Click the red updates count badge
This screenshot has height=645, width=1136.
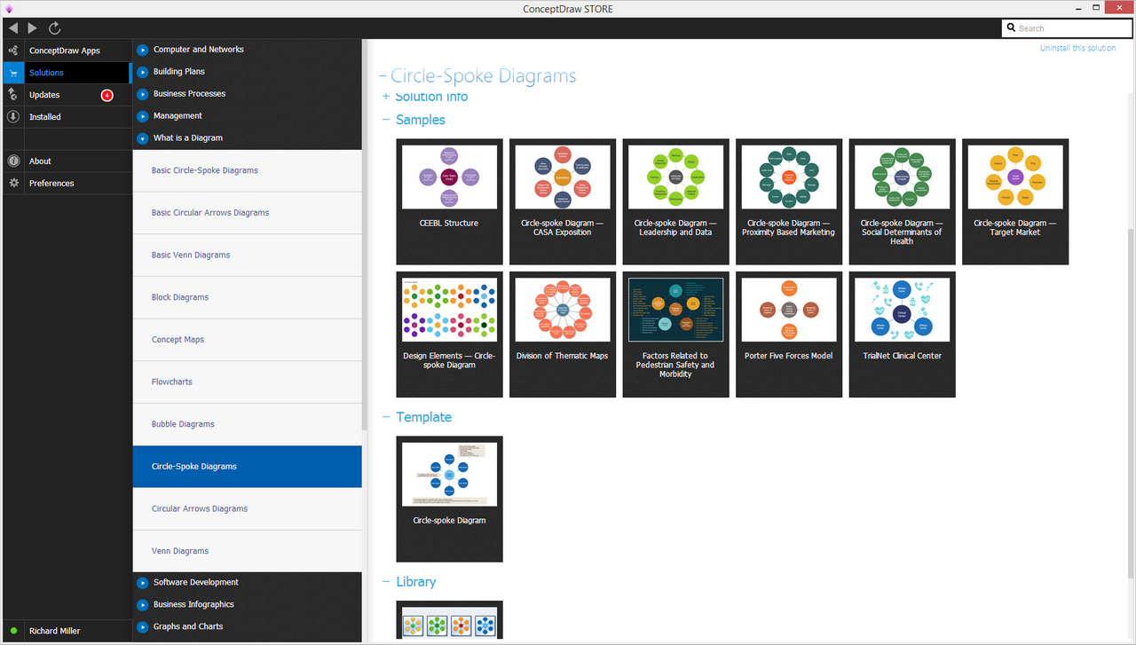pyautogui.click(x=107, y=95)
